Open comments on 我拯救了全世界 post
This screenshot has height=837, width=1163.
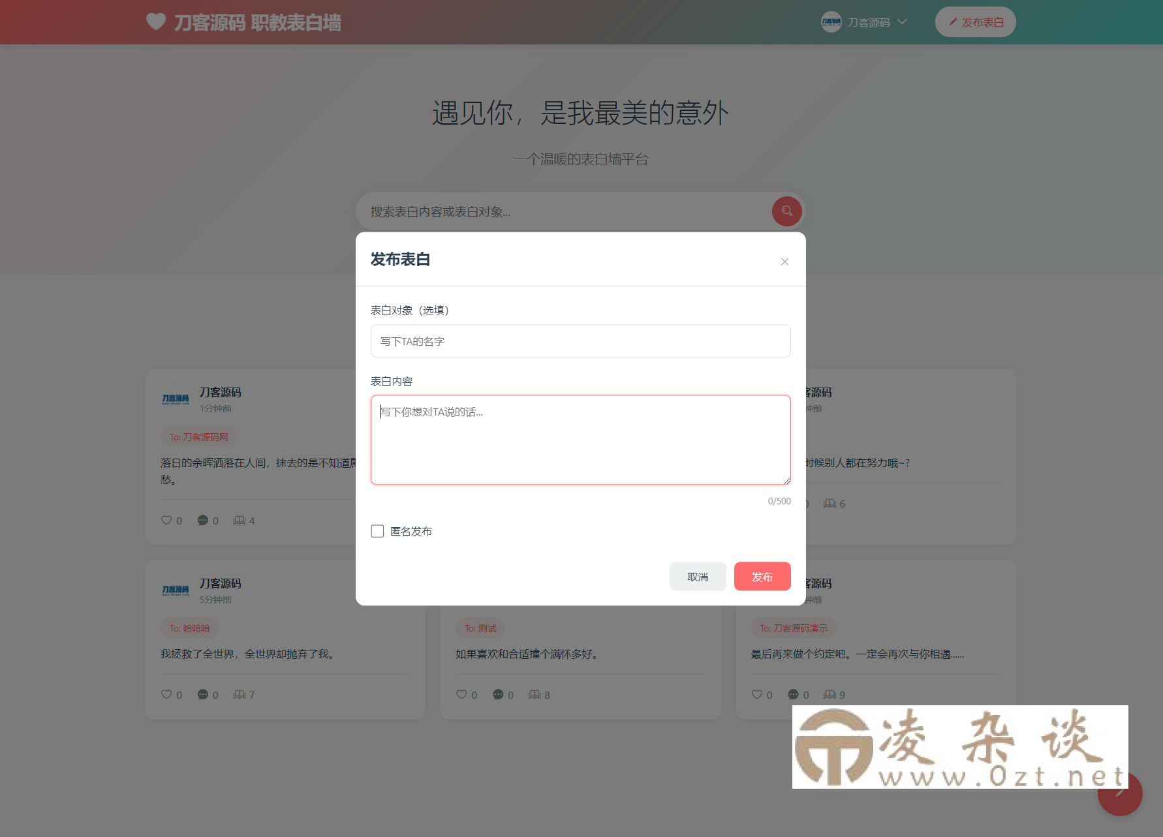pos(203,694)
